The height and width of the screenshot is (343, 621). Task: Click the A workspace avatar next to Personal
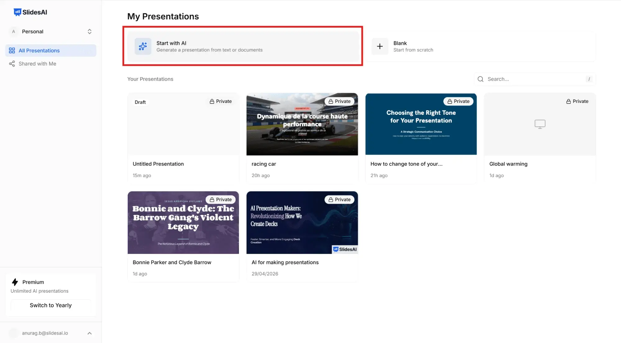pyautogui.click(x=13, y=32)
